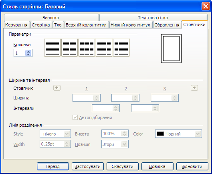Viewport: 212px width, 174px height.
Task: Switch to the Керування tab
Action: pos(16,25)
